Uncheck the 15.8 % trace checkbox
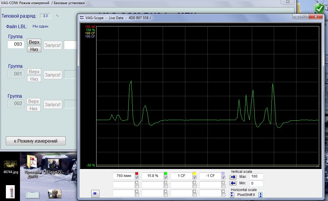 pos(166,178)
